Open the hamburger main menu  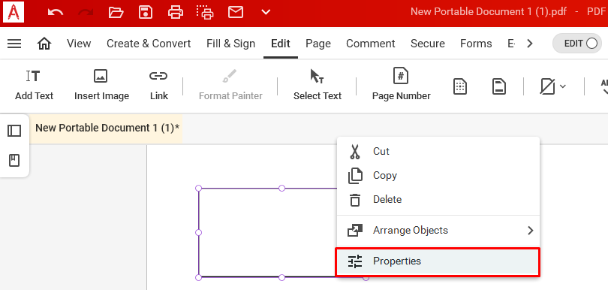pos(14,44)
